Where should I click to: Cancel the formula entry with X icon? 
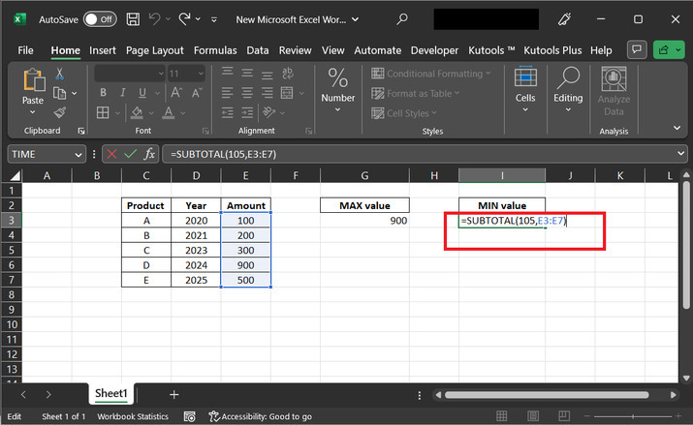pyautogui.click(x=112, y=154)
